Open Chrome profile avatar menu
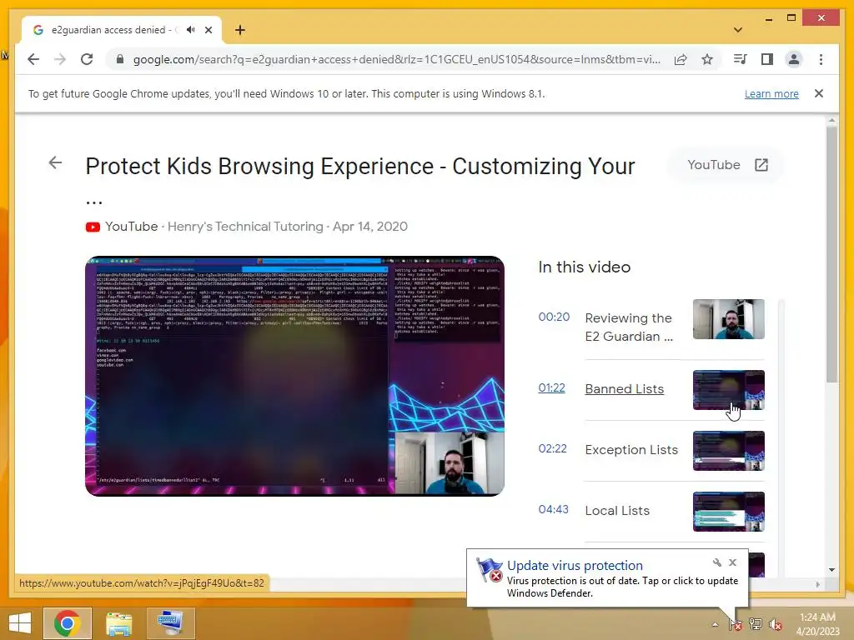The image size is (854, 640). [x=794, y=59]
